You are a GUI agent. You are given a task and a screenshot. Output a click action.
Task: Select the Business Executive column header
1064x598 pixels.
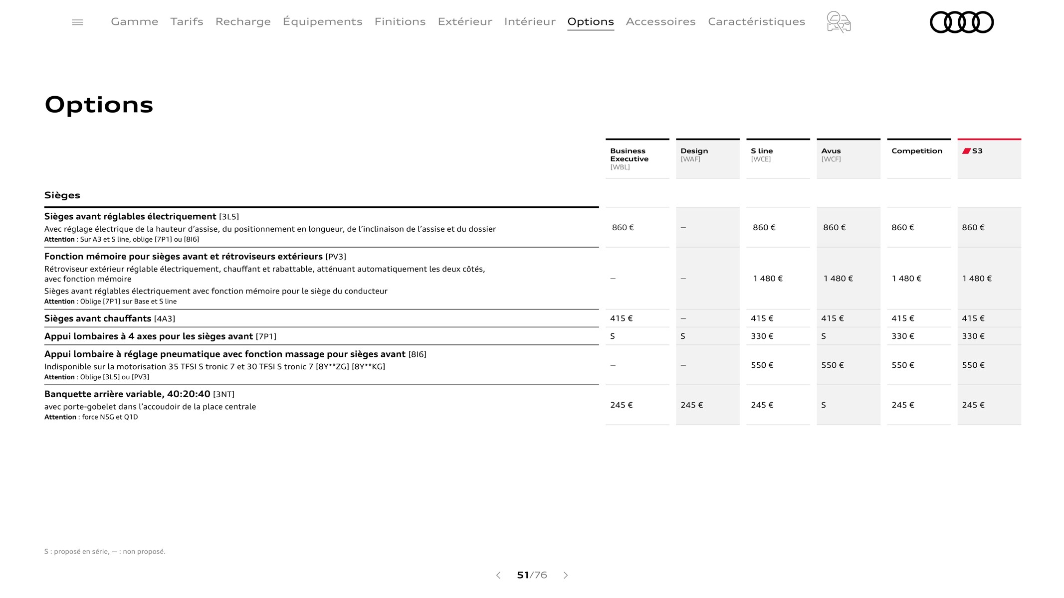point(638,158)
